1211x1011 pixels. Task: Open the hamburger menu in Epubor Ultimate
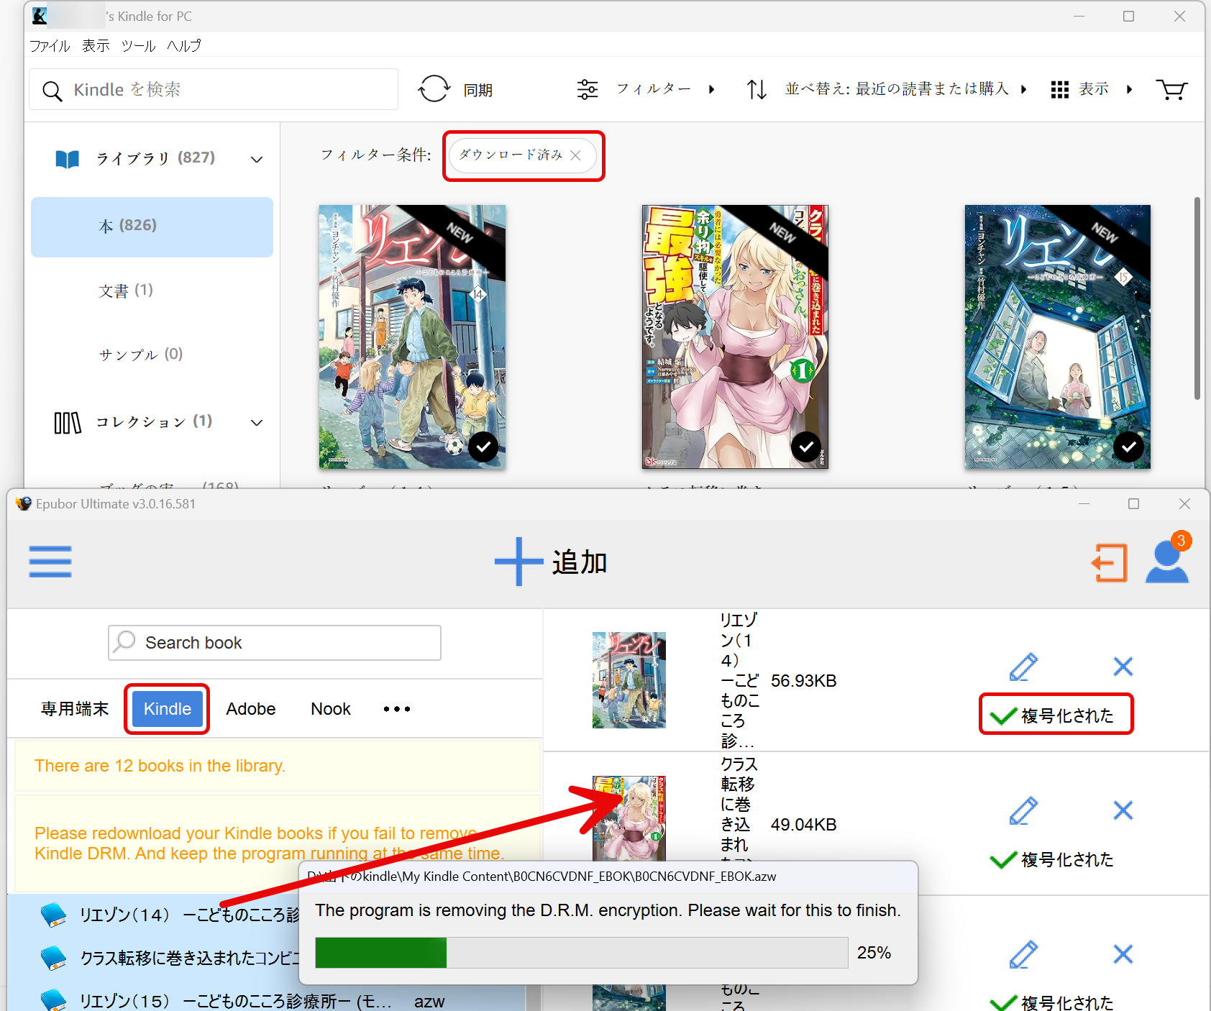coord(50,562)
